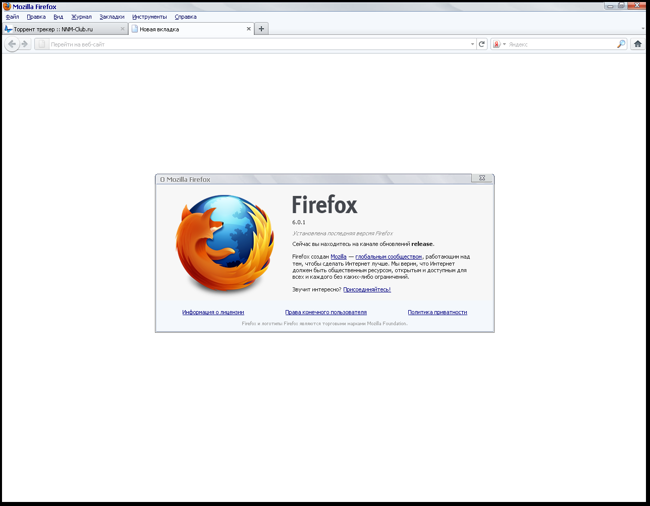This screenshot has height=506, width=650.
Task: Close the О Mozilla Firefox dialog
Action: click(482, 178)
